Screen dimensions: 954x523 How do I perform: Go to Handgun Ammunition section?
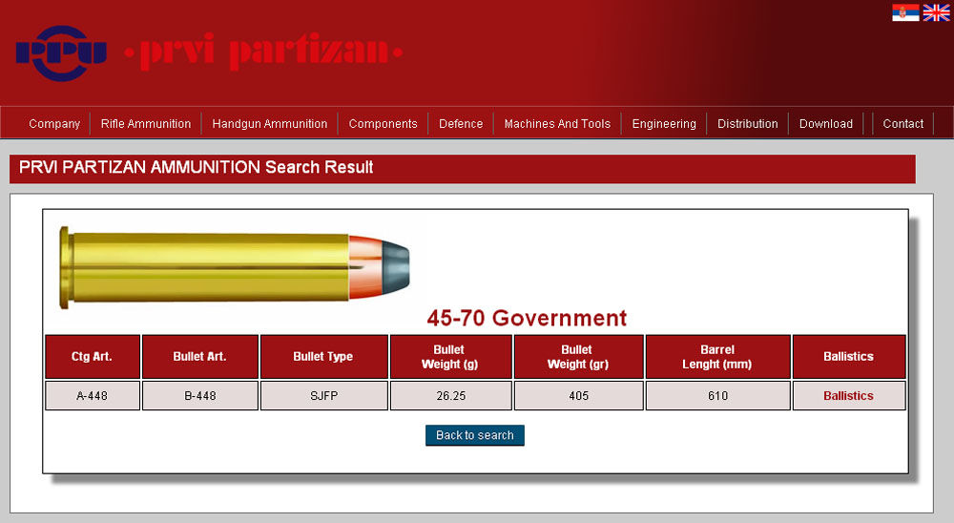pos(269,124)
